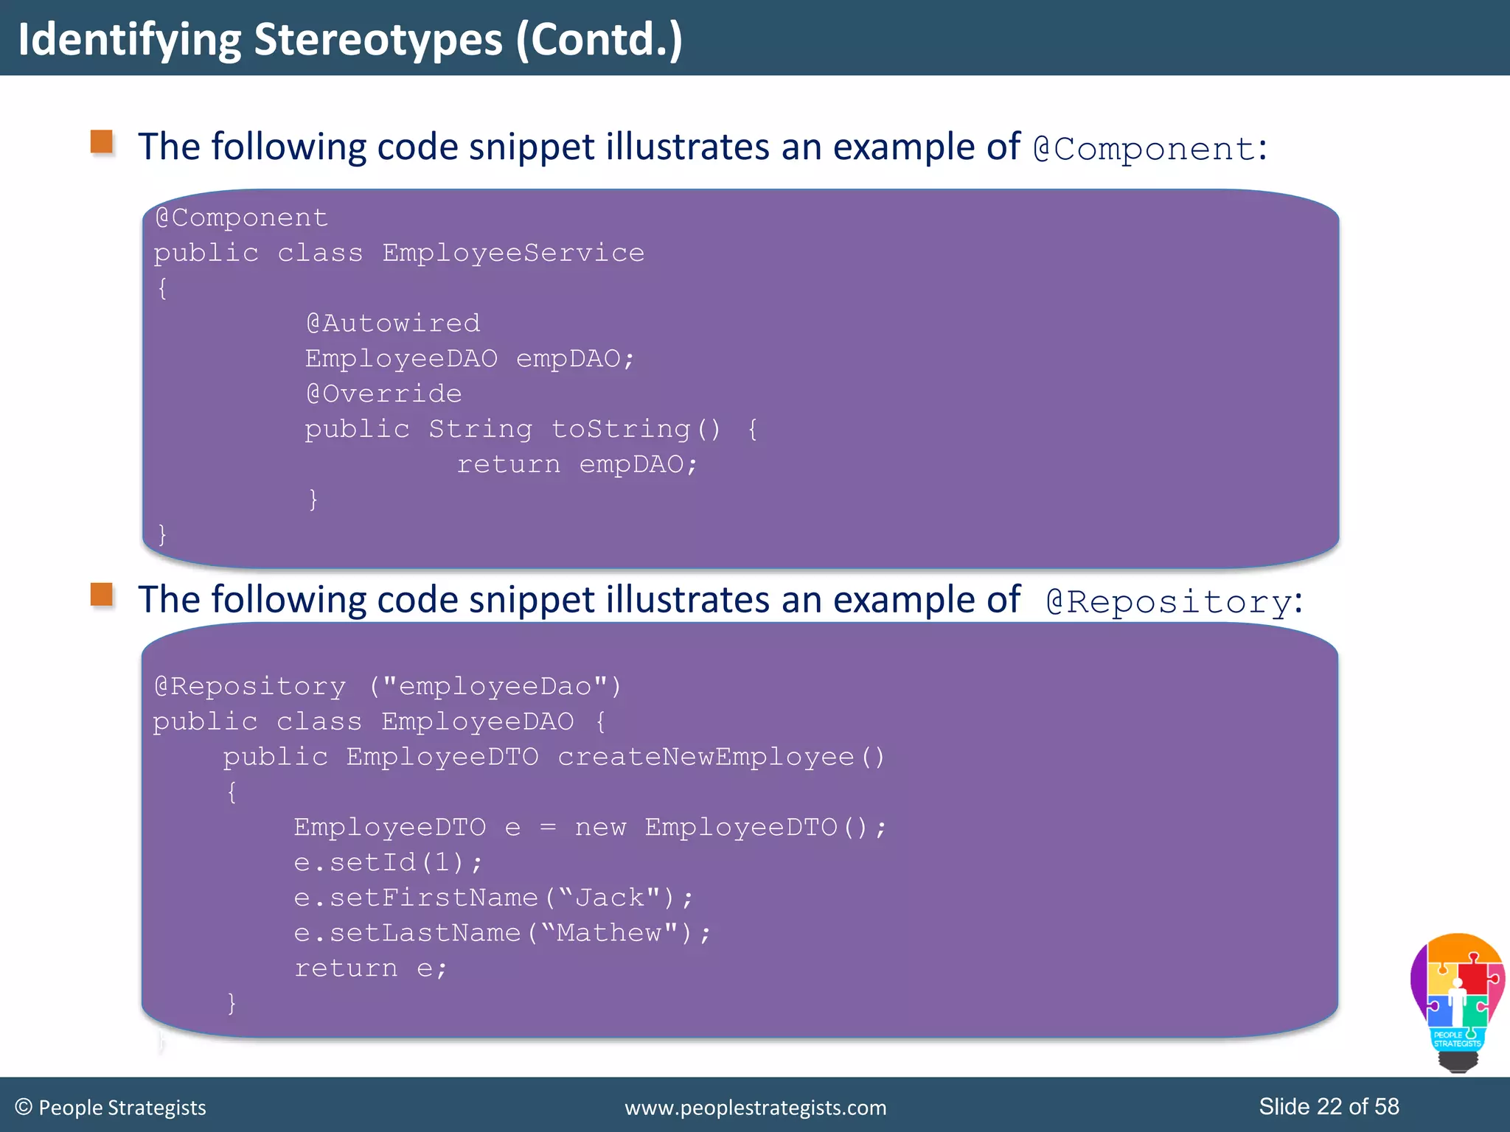Click the line EmployeeDTO e = new EmployeeDTO();
1510x1132 pixels.
tap(591, 827)
